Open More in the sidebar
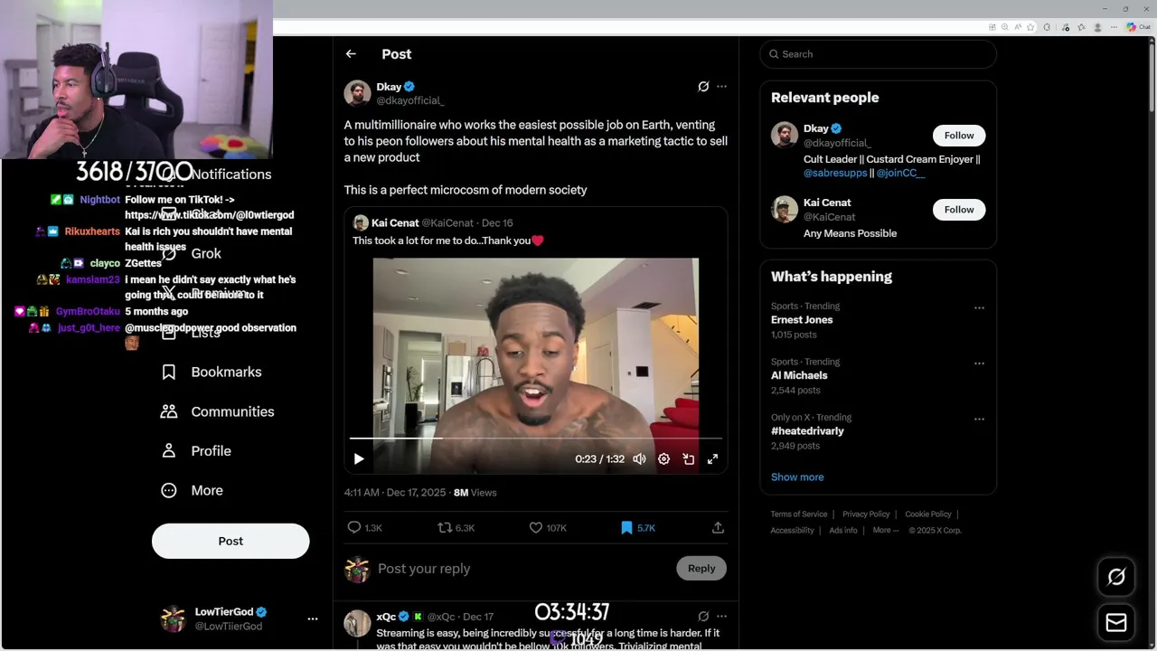 point(192,490)
